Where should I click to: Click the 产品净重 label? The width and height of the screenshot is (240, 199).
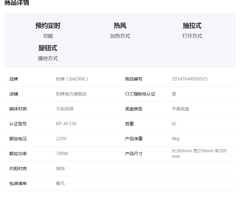[134, 139]
